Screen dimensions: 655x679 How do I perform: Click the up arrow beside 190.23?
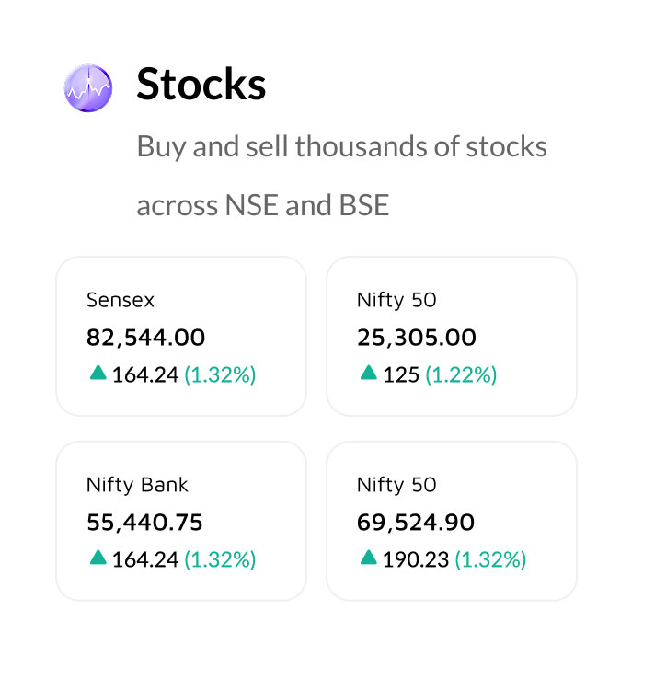369,557
